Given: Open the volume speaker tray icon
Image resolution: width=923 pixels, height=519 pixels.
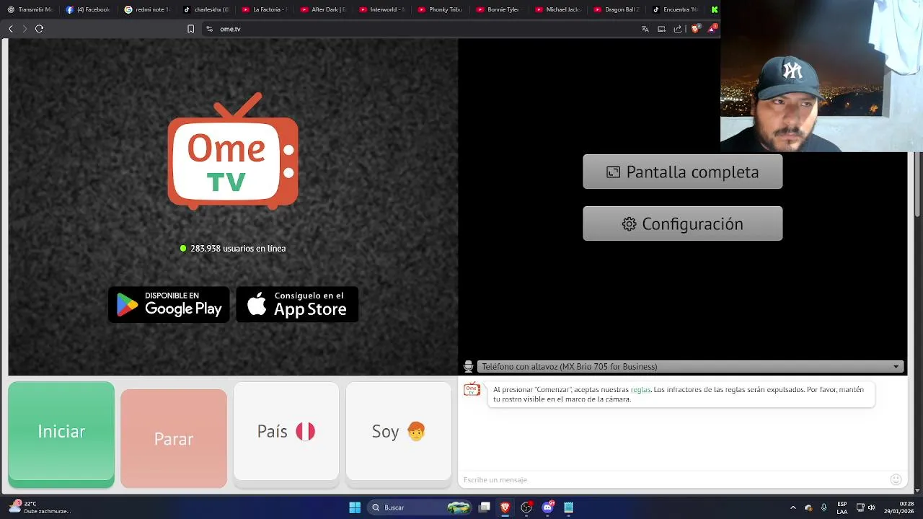Looking at the screenshot, I should (x=873, y=507).
